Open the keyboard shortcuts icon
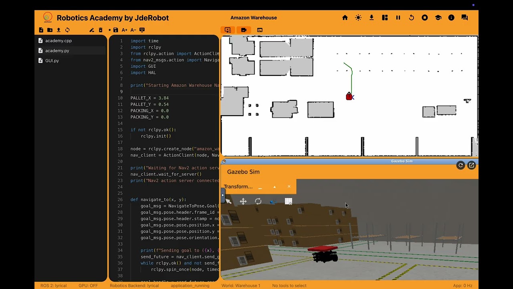 pos(142,30)
